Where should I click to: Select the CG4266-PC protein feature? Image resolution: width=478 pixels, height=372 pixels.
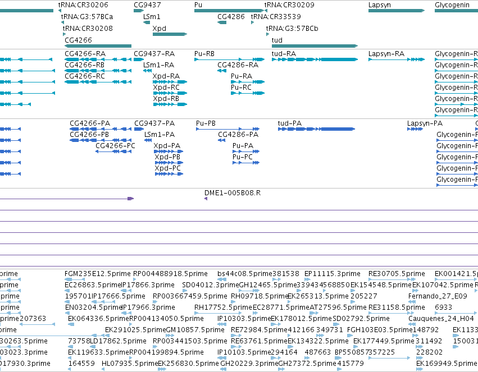[113, 151]
